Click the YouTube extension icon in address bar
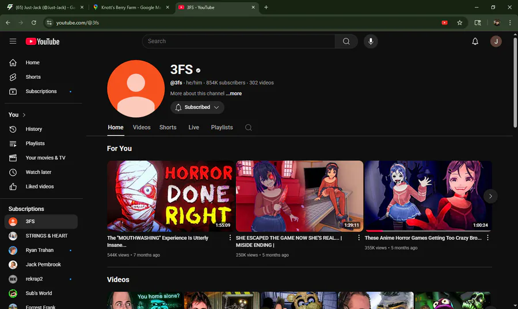 [445, 23]
